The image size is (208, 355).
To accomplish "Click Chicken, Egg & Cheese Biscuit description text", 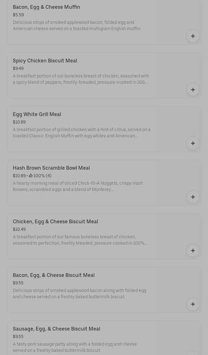I will coord(80,240).
